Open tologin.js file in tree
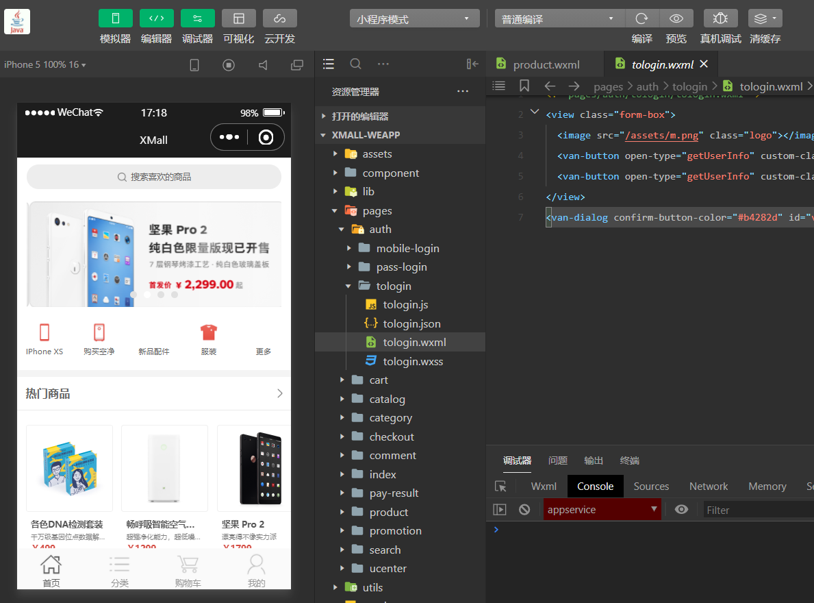This screenshot has width=814, height=603. (405, 305)
